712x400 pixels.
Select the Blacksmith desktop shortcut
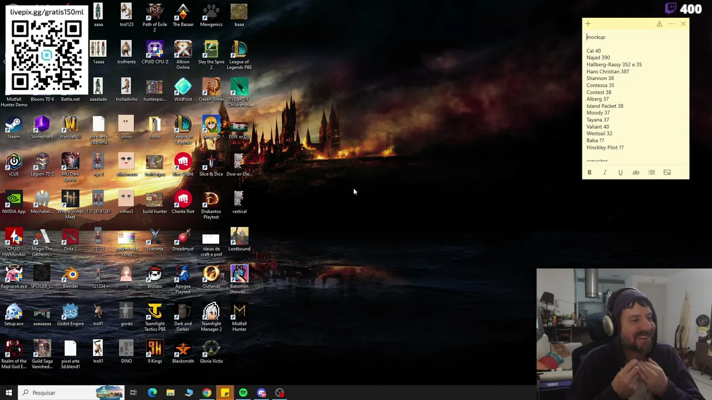point(183,352)
